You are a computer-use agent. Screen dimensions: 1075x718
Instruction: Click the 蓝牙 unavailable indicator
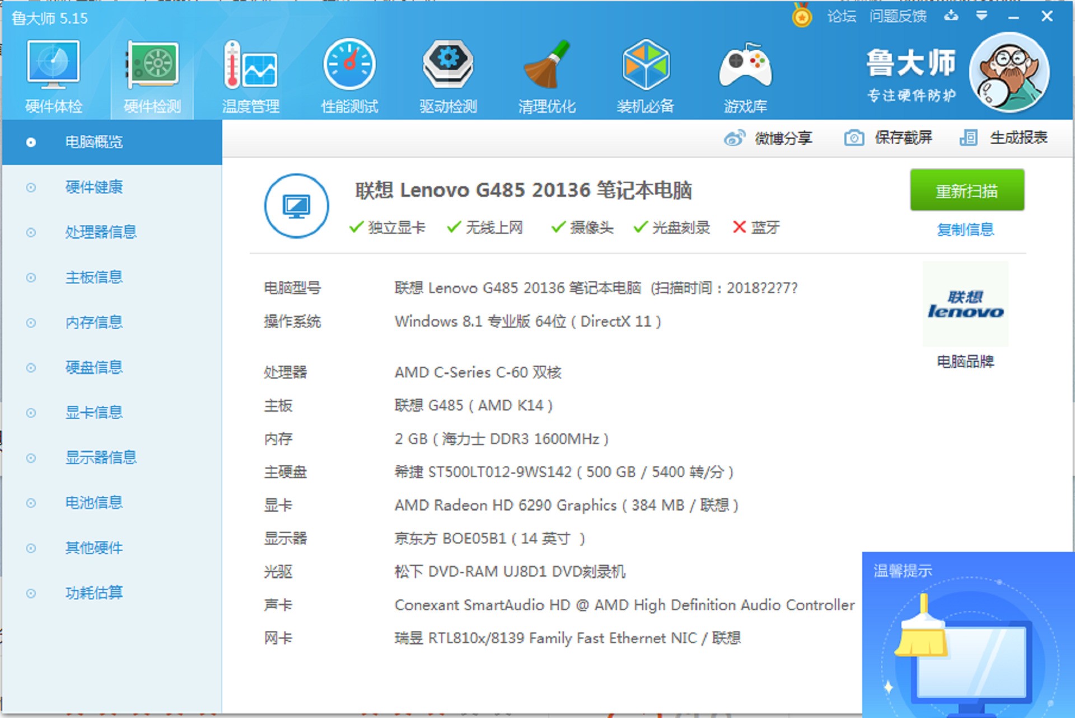click(x=756, y=227)
